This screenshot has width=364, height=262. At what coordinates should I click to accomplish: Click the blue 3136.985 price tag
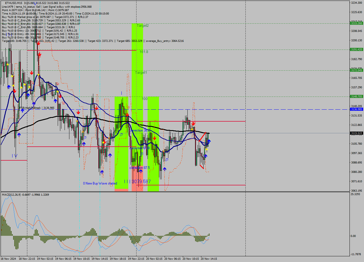click(x=356, y=109)
